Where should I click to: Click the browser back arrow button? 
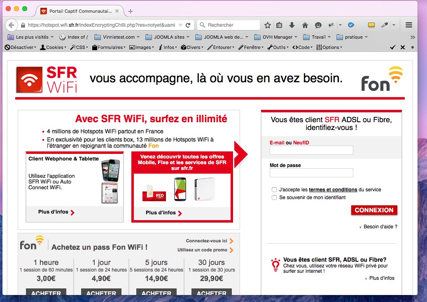point(11,25)
